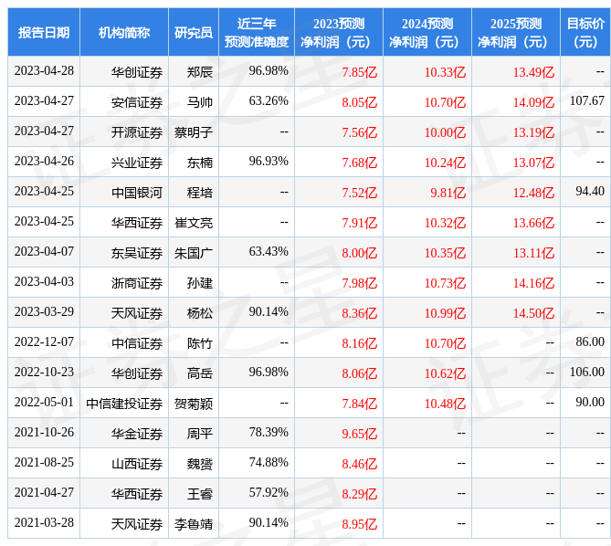Click institution 中信证券
Screen dimensions: 611x546
pos(137,343)
